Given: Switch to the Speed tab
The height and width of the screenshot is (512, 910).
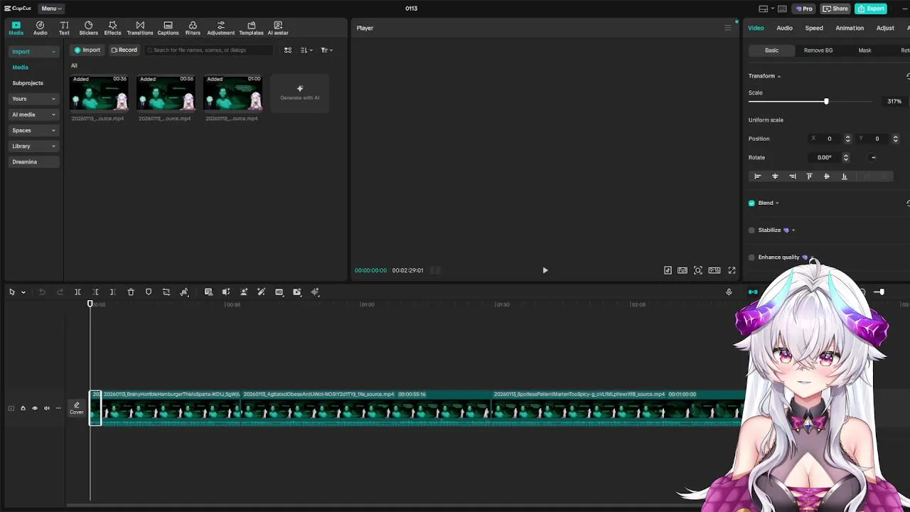Looking at the screenshot, I should click(x=814, y=28).
